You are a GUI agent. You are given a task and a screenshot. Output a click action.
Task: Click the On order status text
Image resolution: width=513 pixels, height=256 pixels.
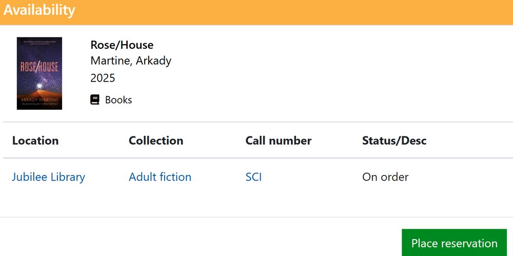(385, 177)
